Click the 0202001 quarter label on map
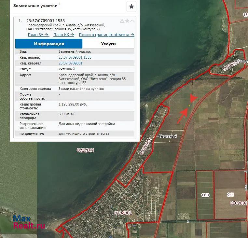 tap(85, 150)
